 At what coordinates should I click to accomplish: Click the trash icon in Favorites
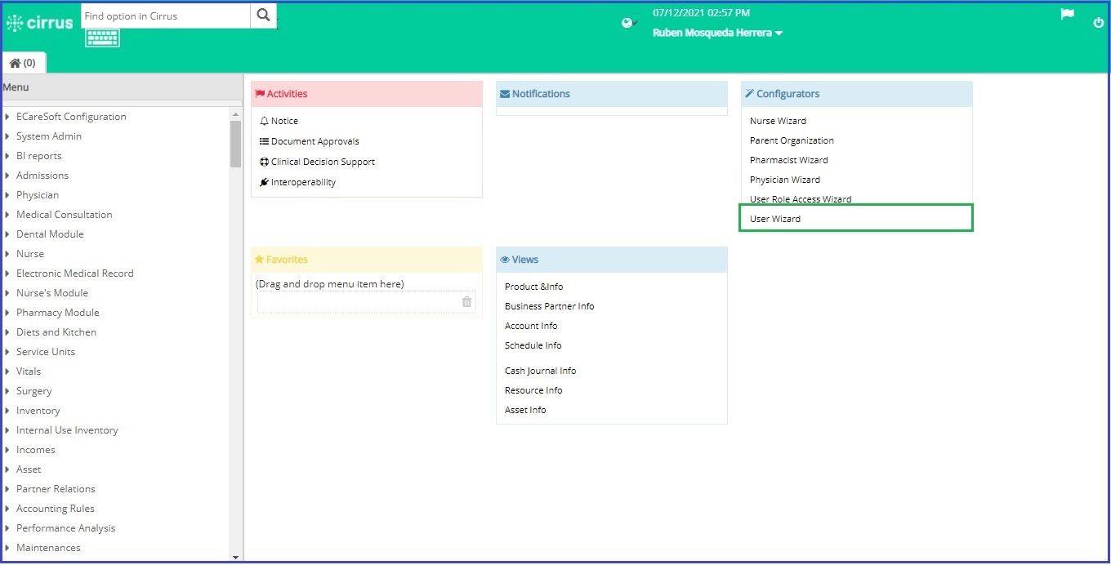coord(466,301)
